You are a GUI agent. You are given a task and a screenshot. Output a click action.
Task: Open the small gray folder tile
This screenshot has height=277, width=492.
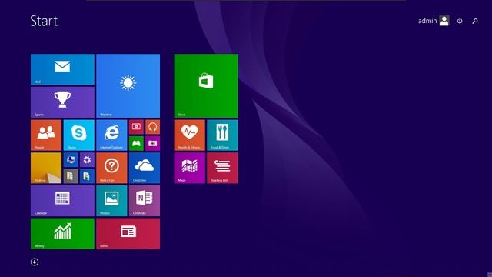[71, 176]
